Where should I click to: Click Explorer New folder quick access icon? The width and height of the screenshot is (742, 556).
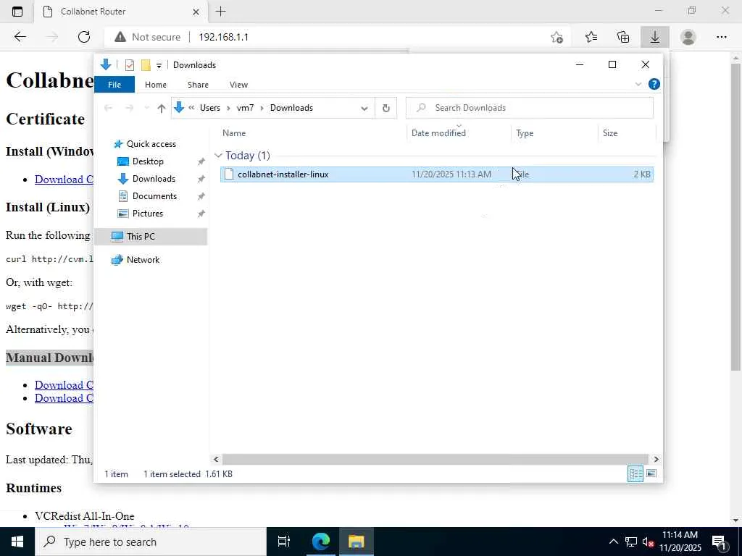point(146,65)
